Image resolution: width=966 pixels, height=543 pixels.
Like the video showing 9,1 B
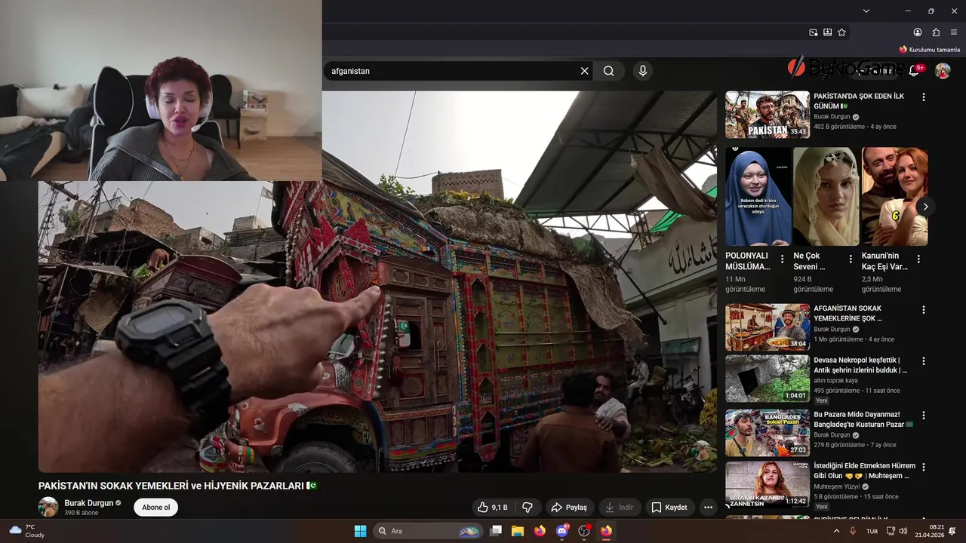click(x=492, y=508)
